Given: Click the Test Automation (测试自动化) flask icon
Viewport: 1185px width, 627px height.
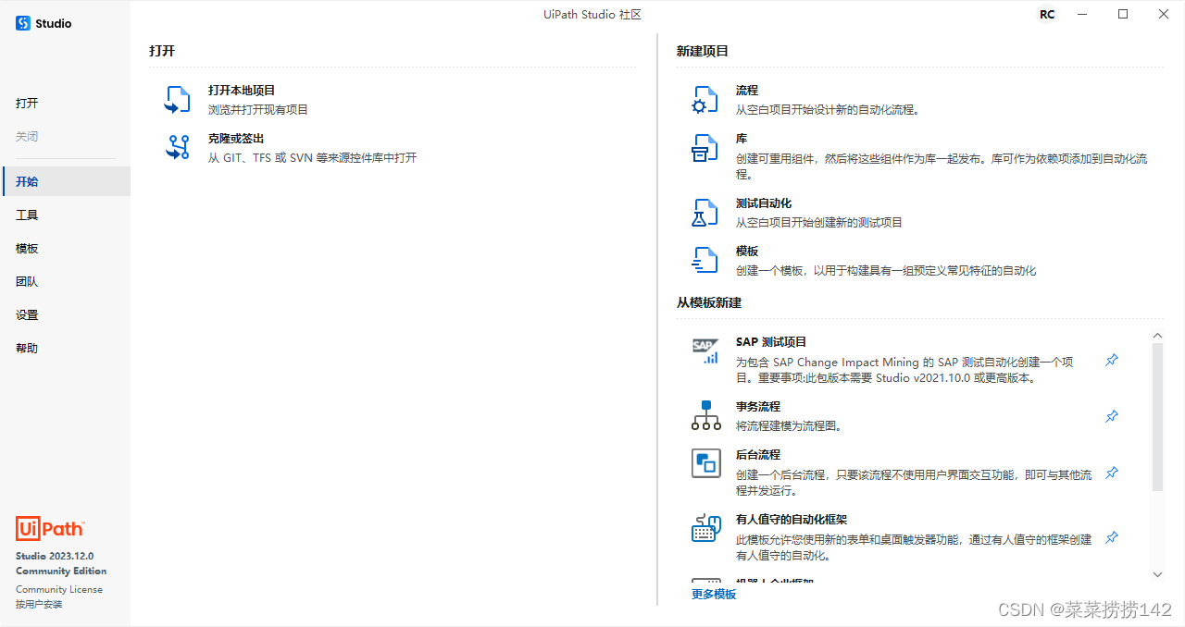Looking at the screenshot, I should (705, 213).
